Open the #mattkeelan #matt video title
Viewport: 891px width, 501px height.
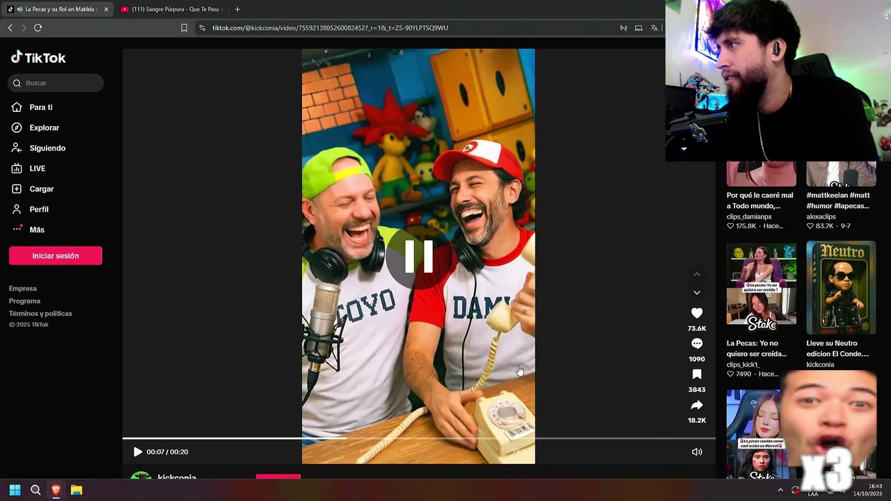point(838,200)
